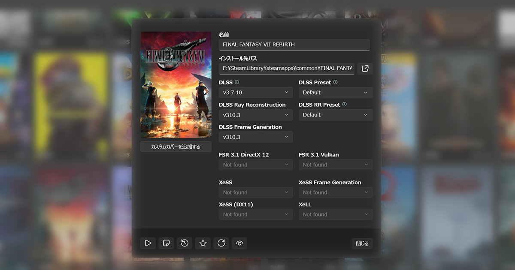The width and height of the screenshot is (515, 270).
Task: Click the play icon to launch game
Action: (148, 243)
